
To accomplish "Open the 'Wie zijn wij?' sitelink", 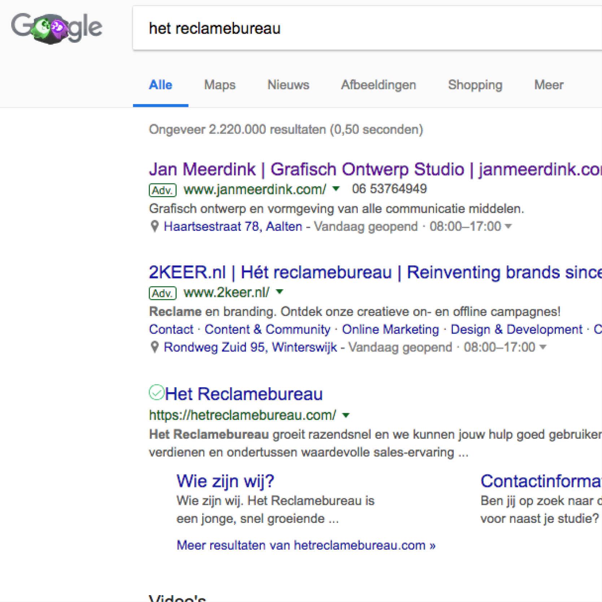I will click(x=225, y=481).
